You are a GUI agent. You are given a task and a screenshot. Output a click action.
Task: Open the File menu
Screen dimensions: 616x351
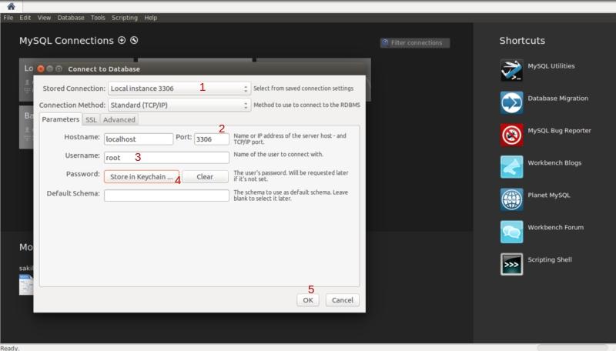point(8,18)
